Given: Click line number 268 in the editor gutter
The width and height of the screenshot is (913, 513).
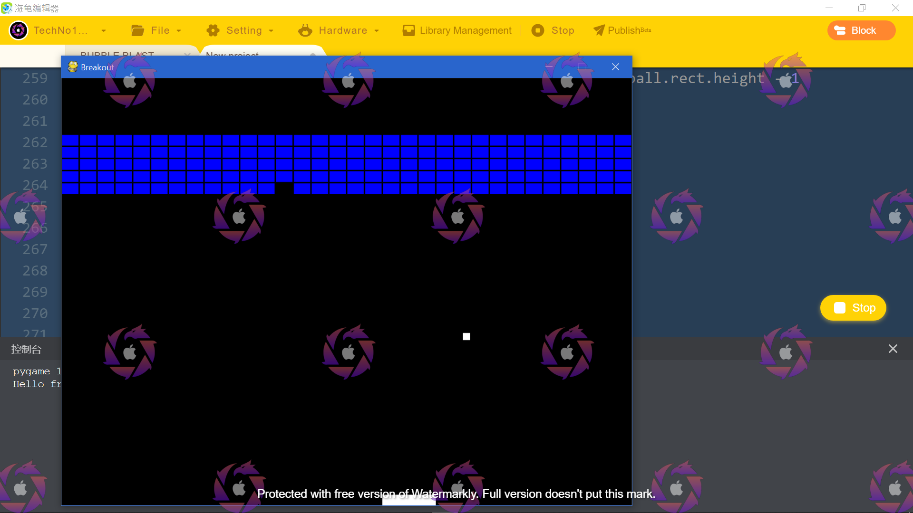Looking at the screenshot, I should 35,271.
